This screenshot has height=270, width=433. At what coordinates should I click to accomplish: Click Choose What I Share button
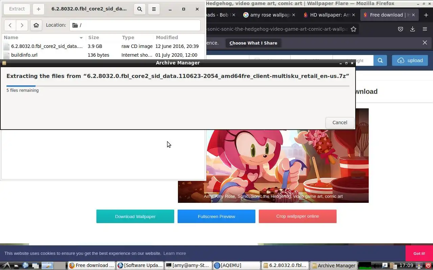click(x=253, y=43)
